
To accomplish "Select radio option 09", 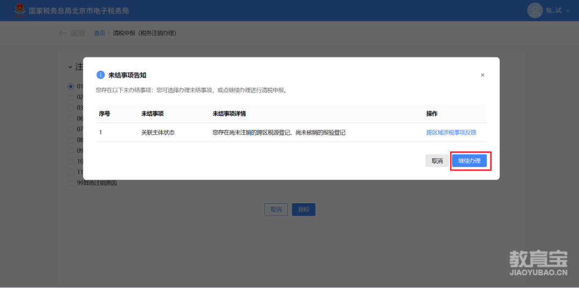I will 71,151.
